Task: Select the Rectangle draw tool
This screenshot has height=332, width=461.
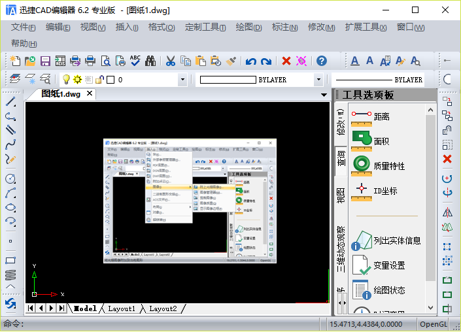Action: [x=10, y=260]
